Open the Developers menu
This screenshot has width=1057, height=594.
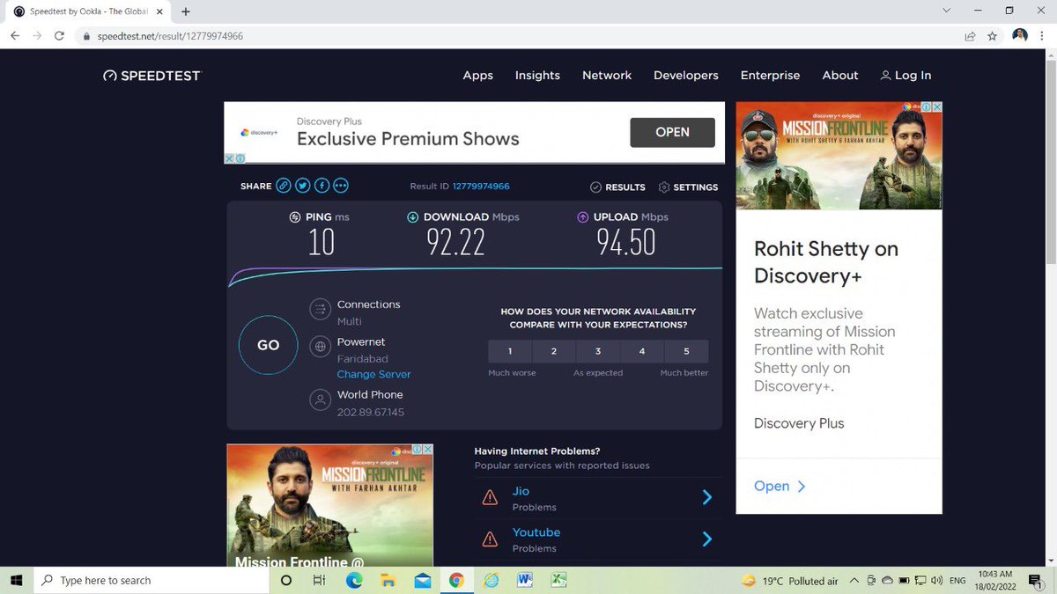point(686,76)
